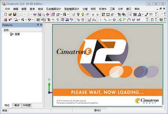Open the 五金模具设计 menu
This screenshot has height=114, width=168.
(53, 9)
